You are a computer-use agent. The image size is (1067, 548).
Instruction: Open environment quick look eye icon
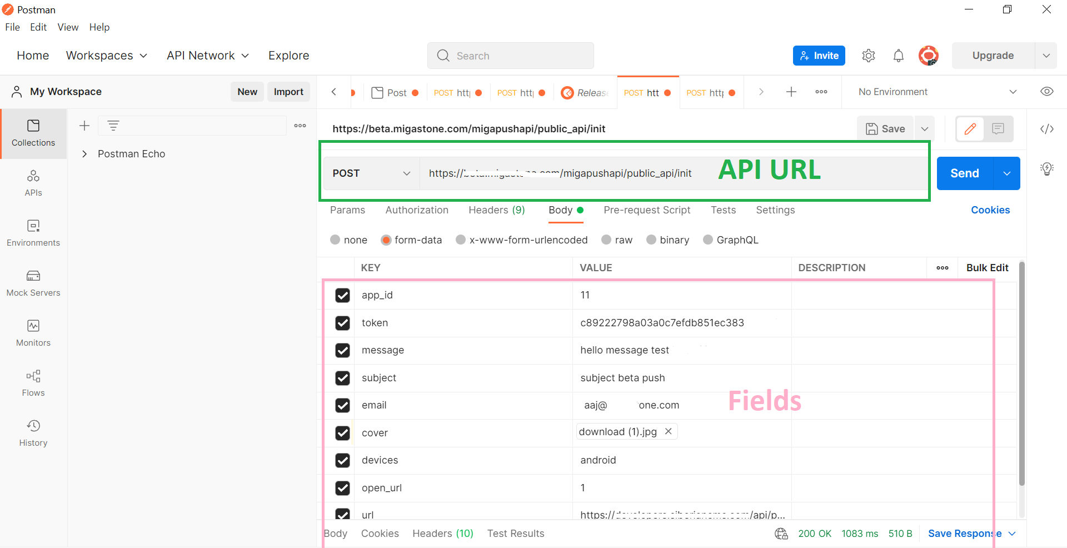coord(1047,92)
